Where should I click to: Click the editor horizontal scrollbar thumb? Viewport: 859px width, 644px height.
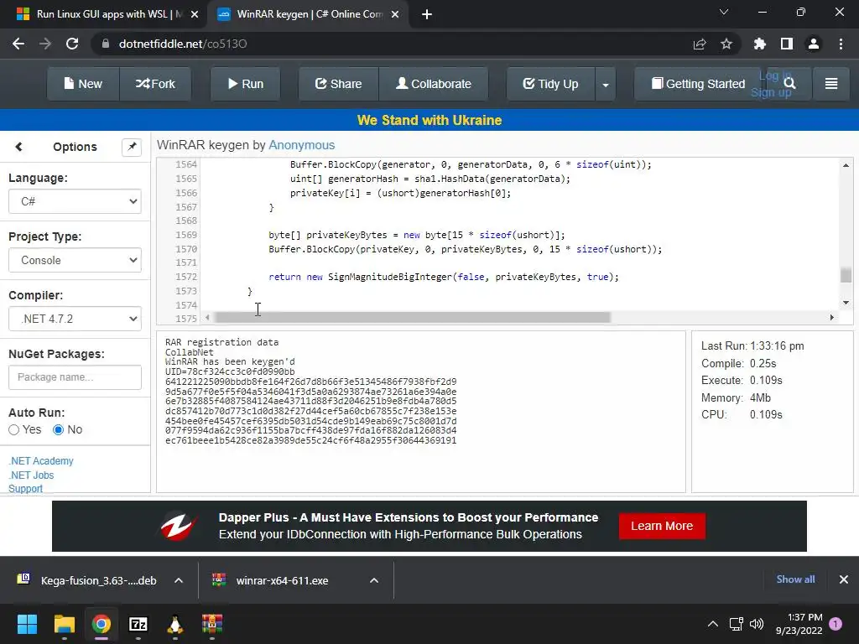[412, 318]
